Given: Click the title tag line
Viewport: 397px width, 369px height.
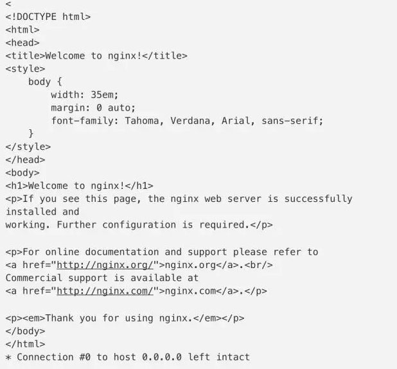Looking at the screenshot, I should coord(96,55).
